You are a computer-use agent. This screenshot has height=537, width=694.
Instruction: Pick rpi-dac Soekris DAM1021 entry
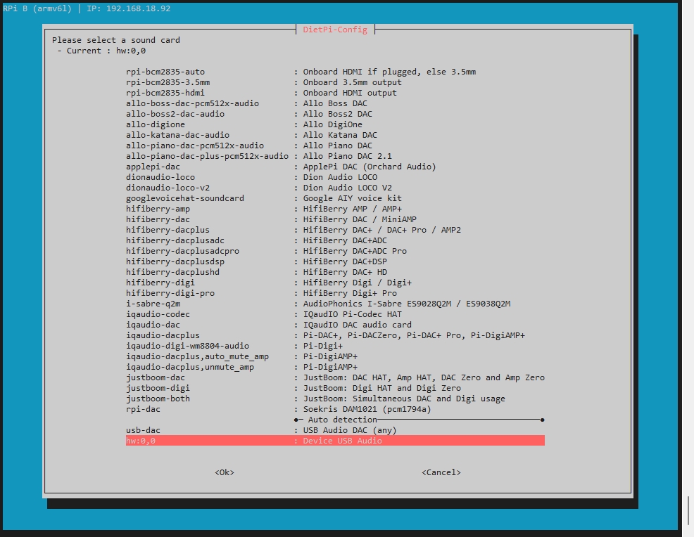tap(335, 409)
